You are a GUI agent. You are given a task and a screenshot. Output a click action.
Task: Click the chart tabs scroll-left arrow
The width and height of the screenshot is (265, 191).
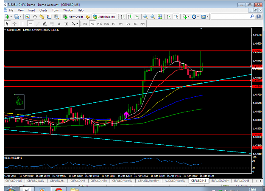click(x=257, y=181)
